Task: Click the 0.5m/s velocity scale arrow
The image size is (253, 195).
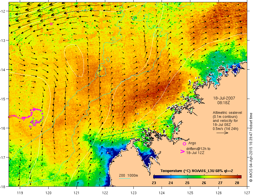Action: [x=222, y=133]
